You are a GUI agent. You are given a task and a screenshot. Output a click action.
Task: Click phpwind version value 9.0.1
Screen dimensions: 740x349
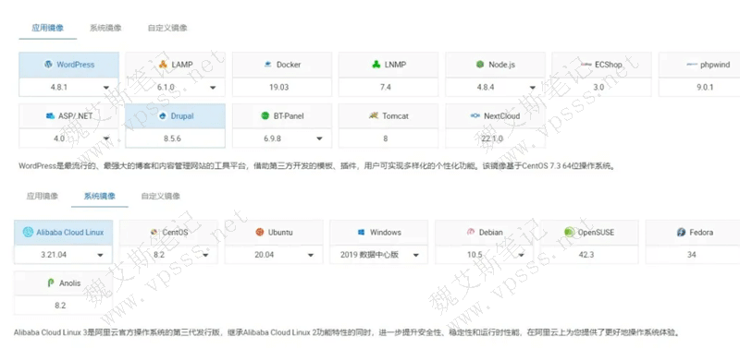705,87
